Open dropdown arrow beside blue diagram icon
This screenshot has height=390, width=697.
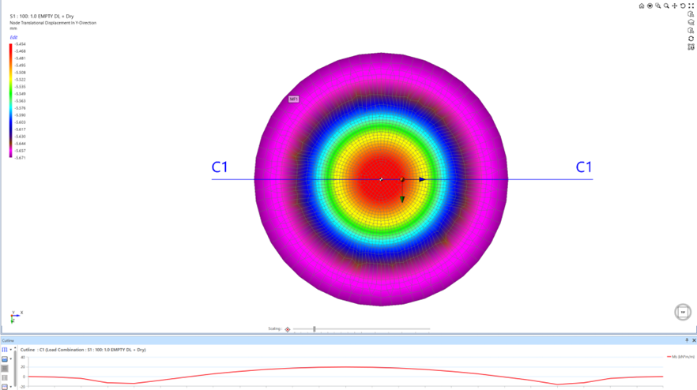[11, 359]
